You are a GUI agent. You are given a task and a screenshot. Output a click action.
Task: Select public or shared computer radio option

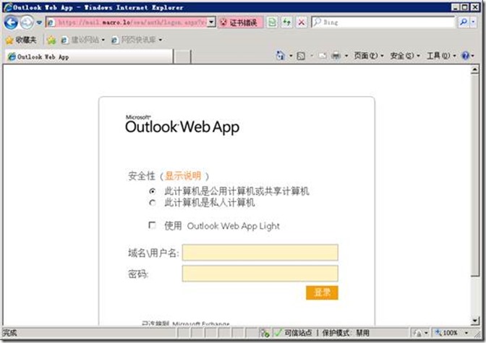[152, 191]
